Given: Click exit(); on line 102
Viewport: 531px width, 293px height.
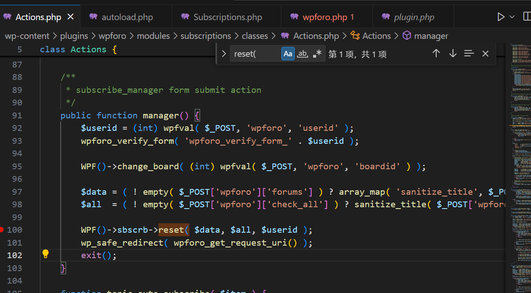Looking at the screenshot, I should [99, 255].
